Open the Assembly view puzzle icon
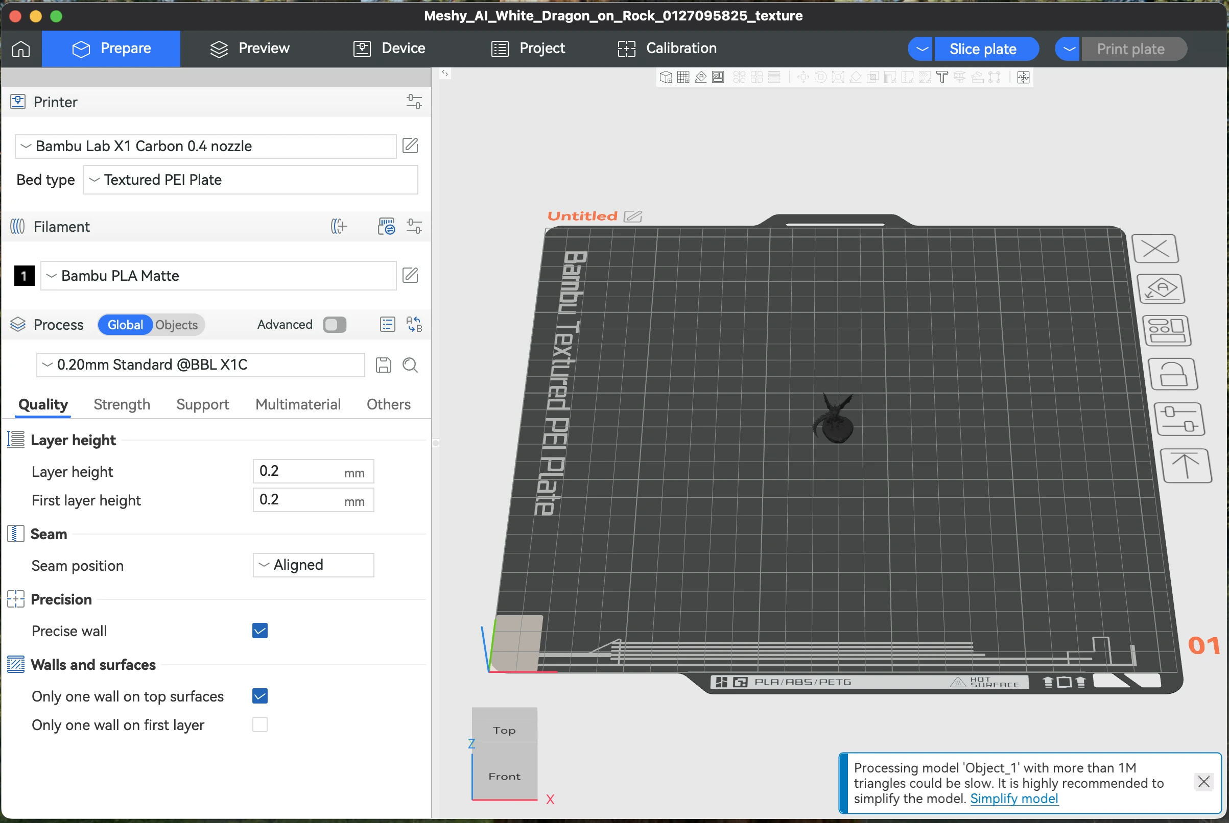Screen dimensions: 1229x823 click(x=1023, y=78)
